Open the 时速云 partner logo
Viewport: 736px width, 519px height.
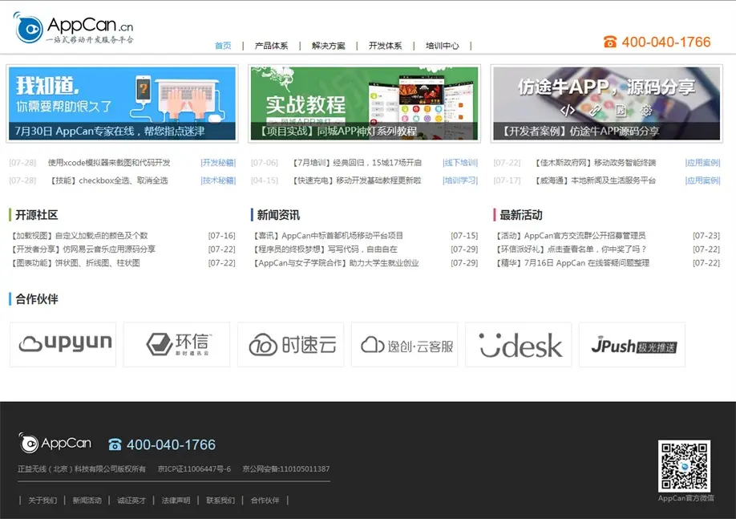[290, 344]
